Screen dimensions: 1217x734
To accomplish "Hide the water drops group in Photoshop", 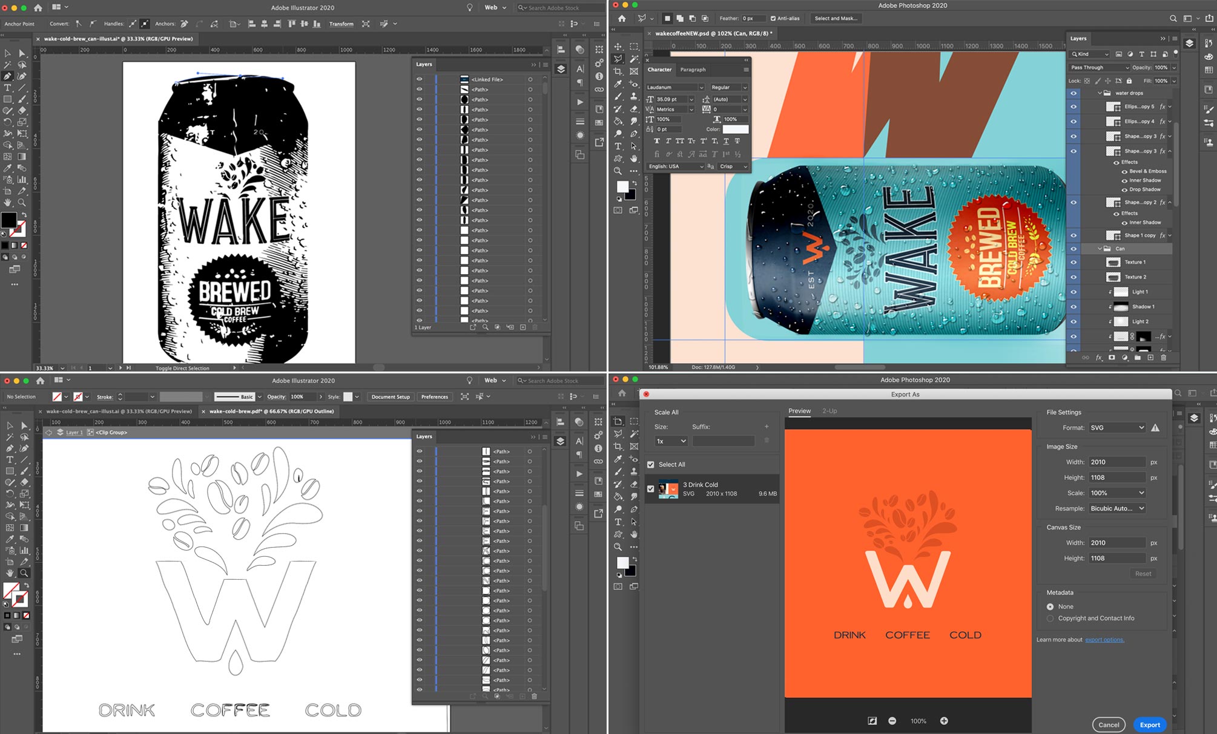I will (x=1074, y=93).
